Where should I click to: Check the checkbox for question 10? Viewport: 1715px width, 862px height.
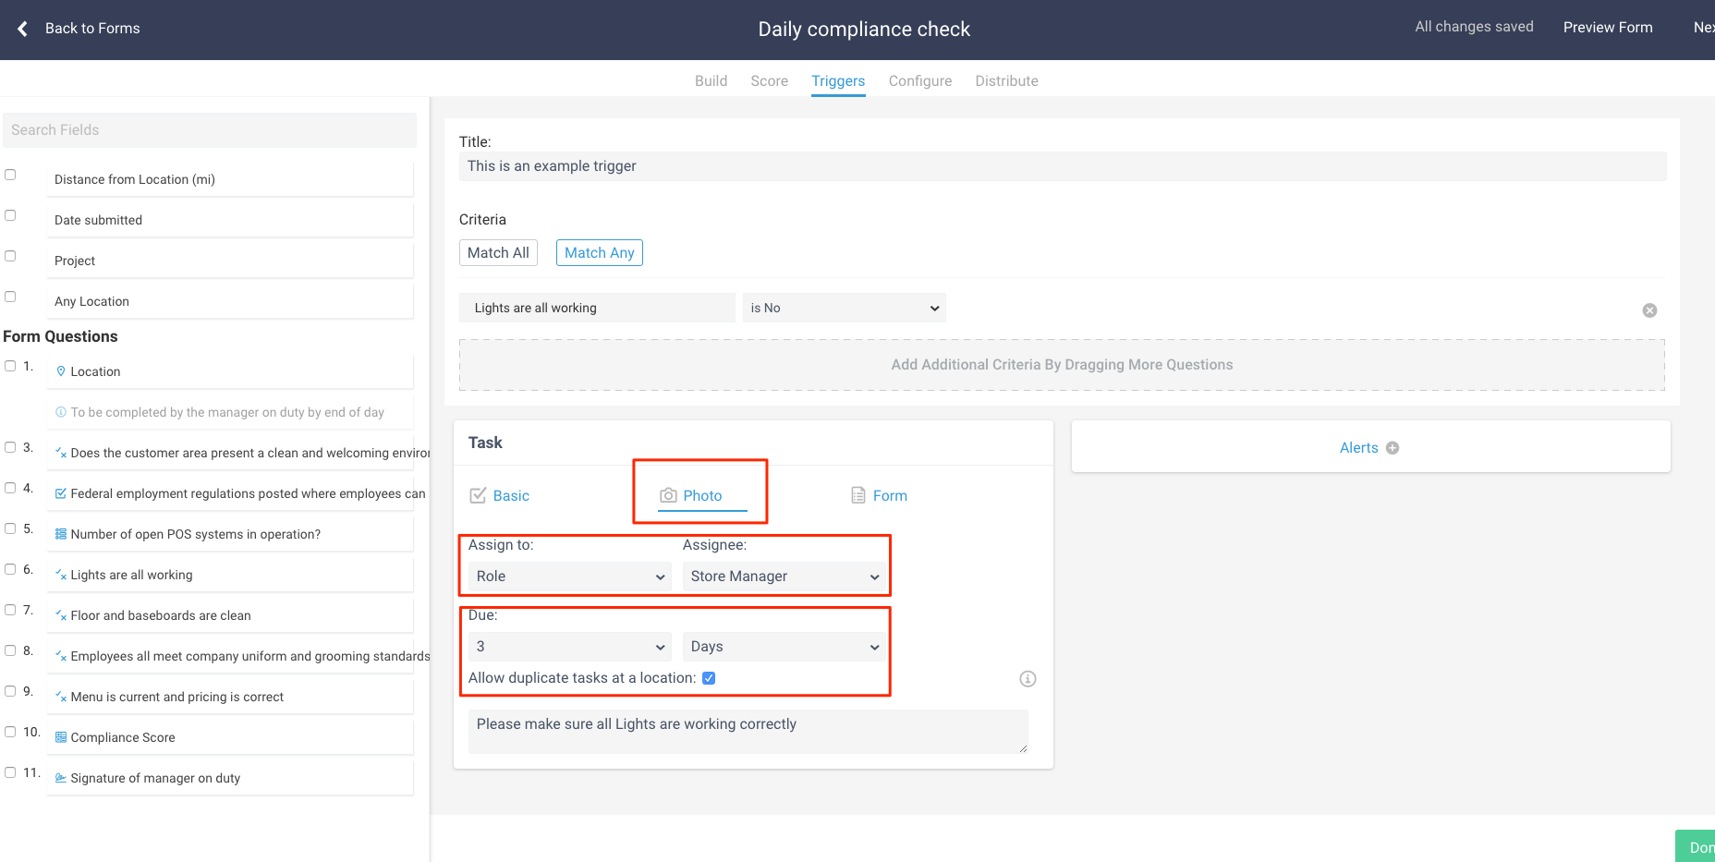(10, 732)
